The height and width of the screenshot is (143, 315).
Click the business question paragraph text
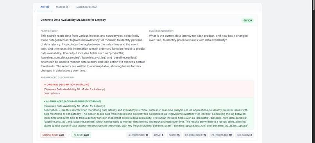coord(198,38)
